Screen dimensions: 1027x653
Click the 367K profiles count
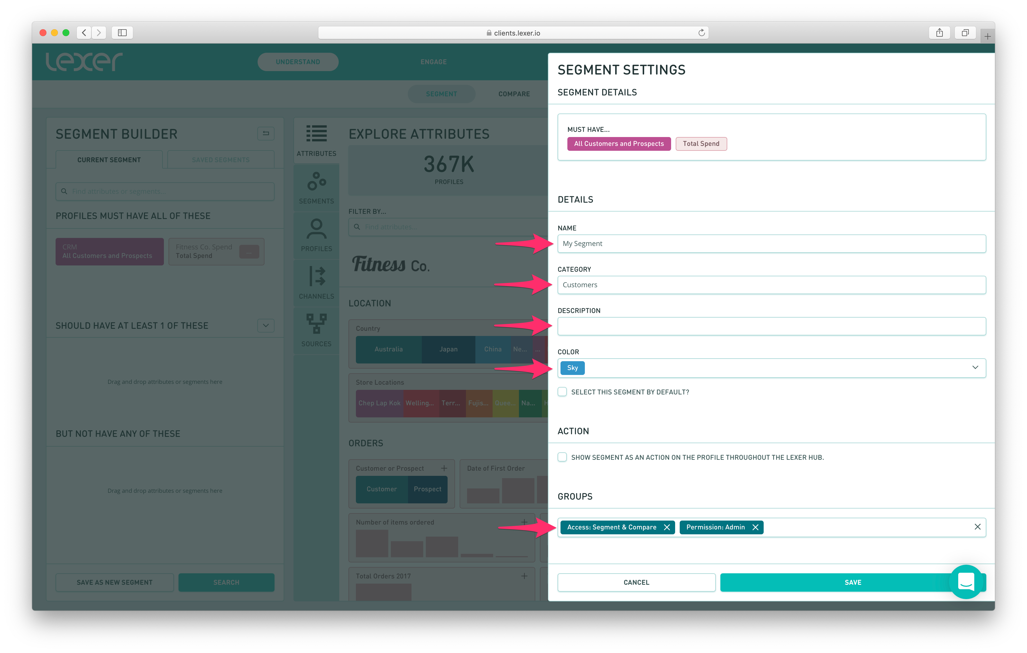coord(449,164)
